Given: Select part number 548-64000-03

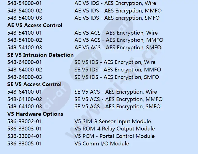Looking at the screenshot, I should point(24,77).
